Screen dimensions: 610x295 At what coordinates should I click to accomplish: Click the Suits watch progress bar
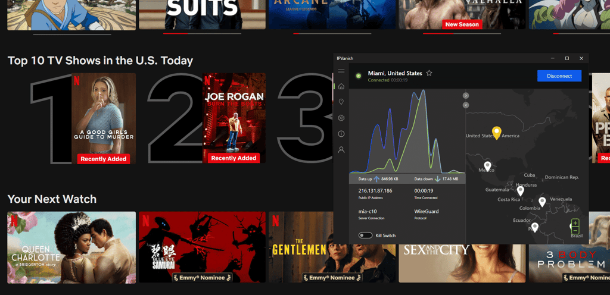coord(203,34)
